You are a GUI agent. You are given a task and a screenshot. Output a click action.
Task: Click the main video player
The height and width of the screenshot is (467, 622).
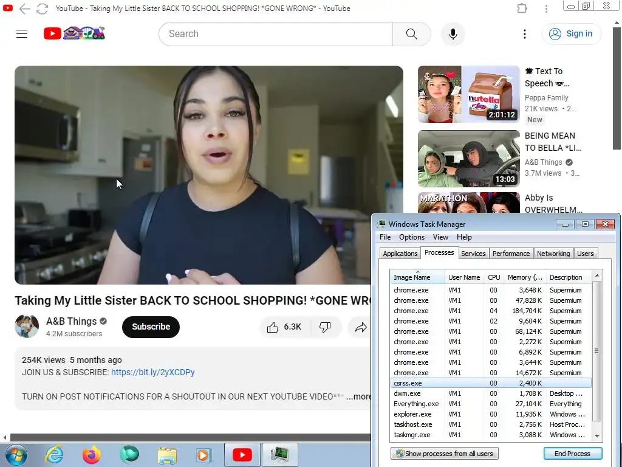click(209, 175)
